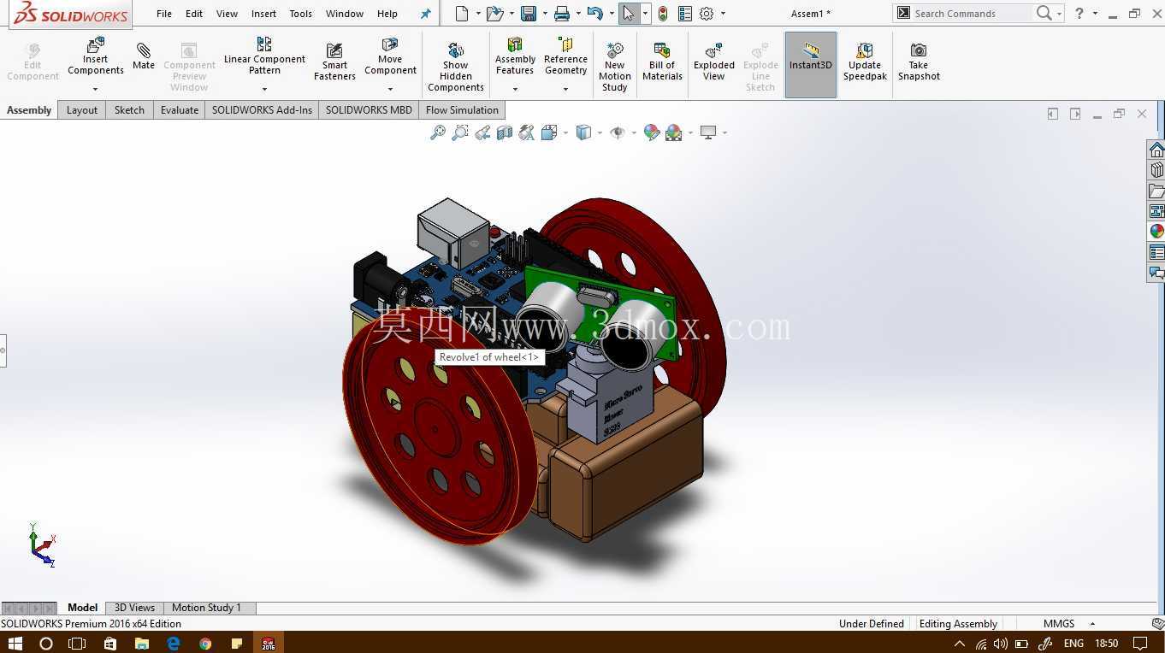Switch to Evaluate tab
Screen dimensions: 1165x653
180,110
